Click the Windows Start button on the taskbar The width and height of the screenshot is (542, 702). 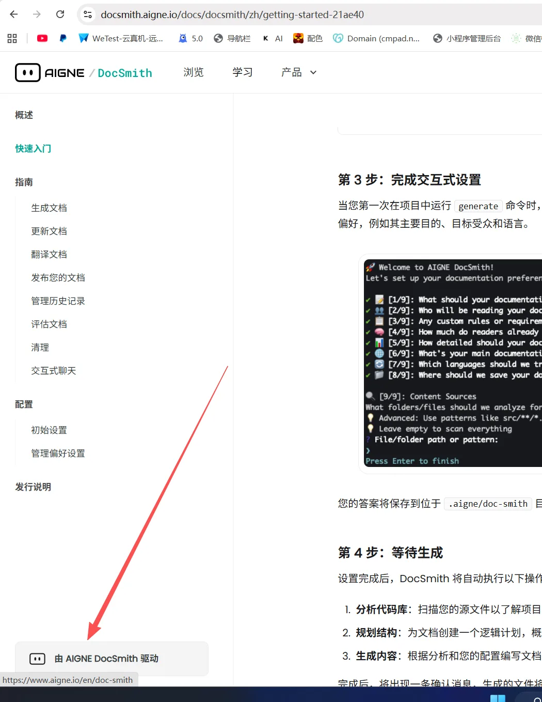pos(498,698)
